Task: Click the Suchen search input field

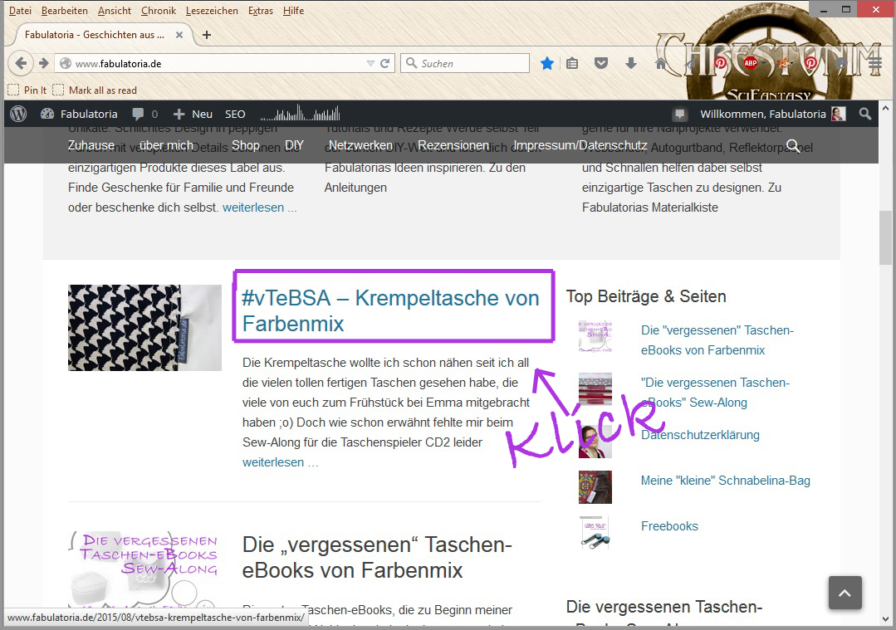Action: (x=466, y=63)
